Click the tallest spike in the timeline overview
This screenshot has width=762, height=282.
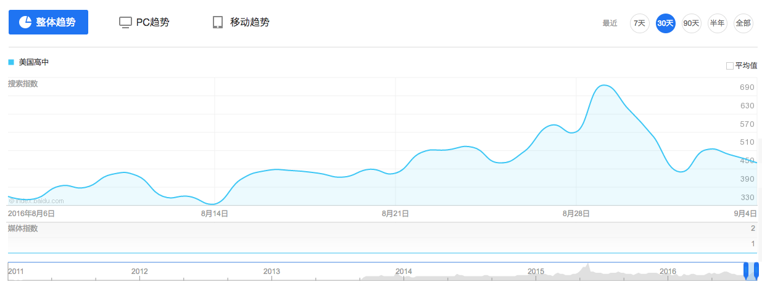point(588,266)
